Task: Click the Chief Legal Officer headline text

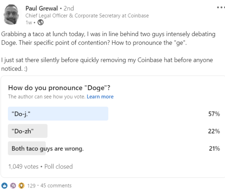Action: coord(87,16)
